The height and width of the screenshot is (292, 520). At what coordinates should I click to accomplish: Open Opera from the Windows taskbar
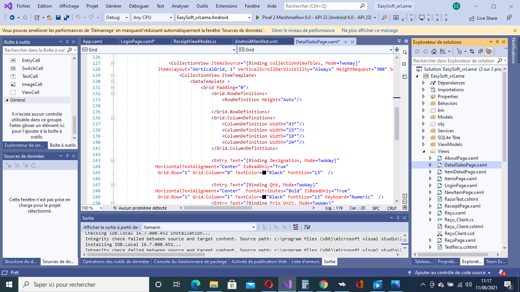click(268, 284)
